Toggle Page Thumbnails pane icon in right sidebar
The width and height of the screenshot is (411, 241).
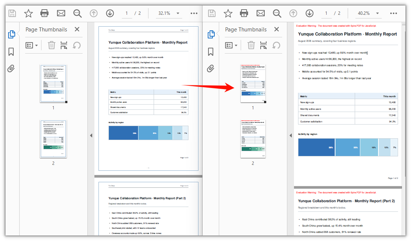tap(211, 34)
